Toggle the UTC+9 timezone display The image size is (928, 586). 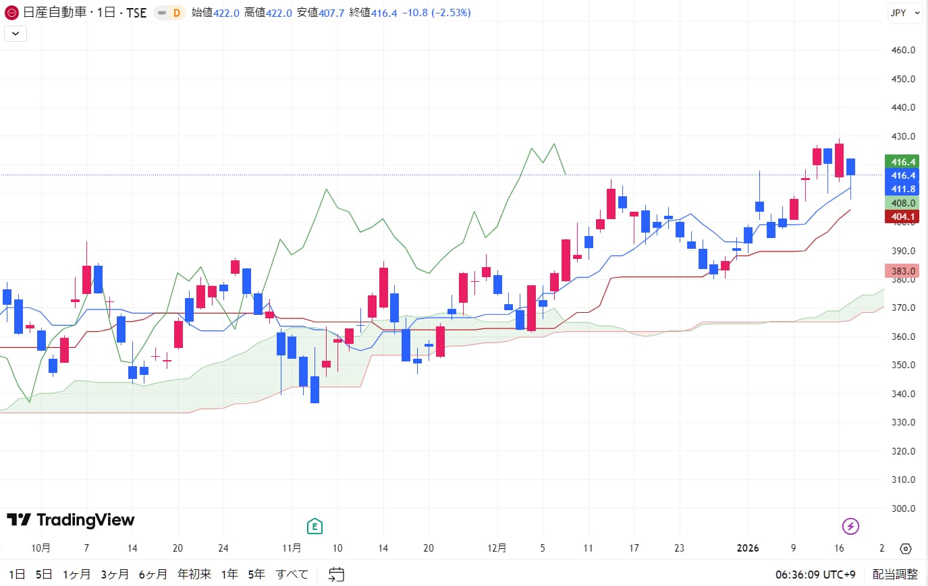tap(815, 574)
